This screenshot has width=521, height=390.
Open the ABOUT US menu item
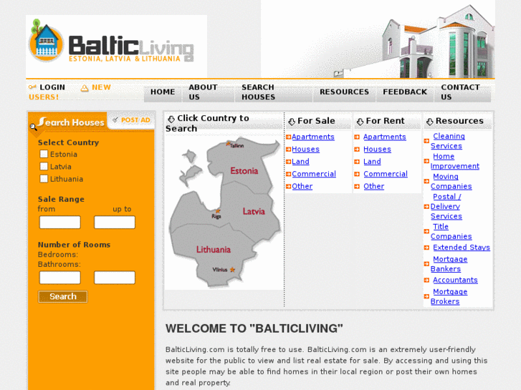208,92
